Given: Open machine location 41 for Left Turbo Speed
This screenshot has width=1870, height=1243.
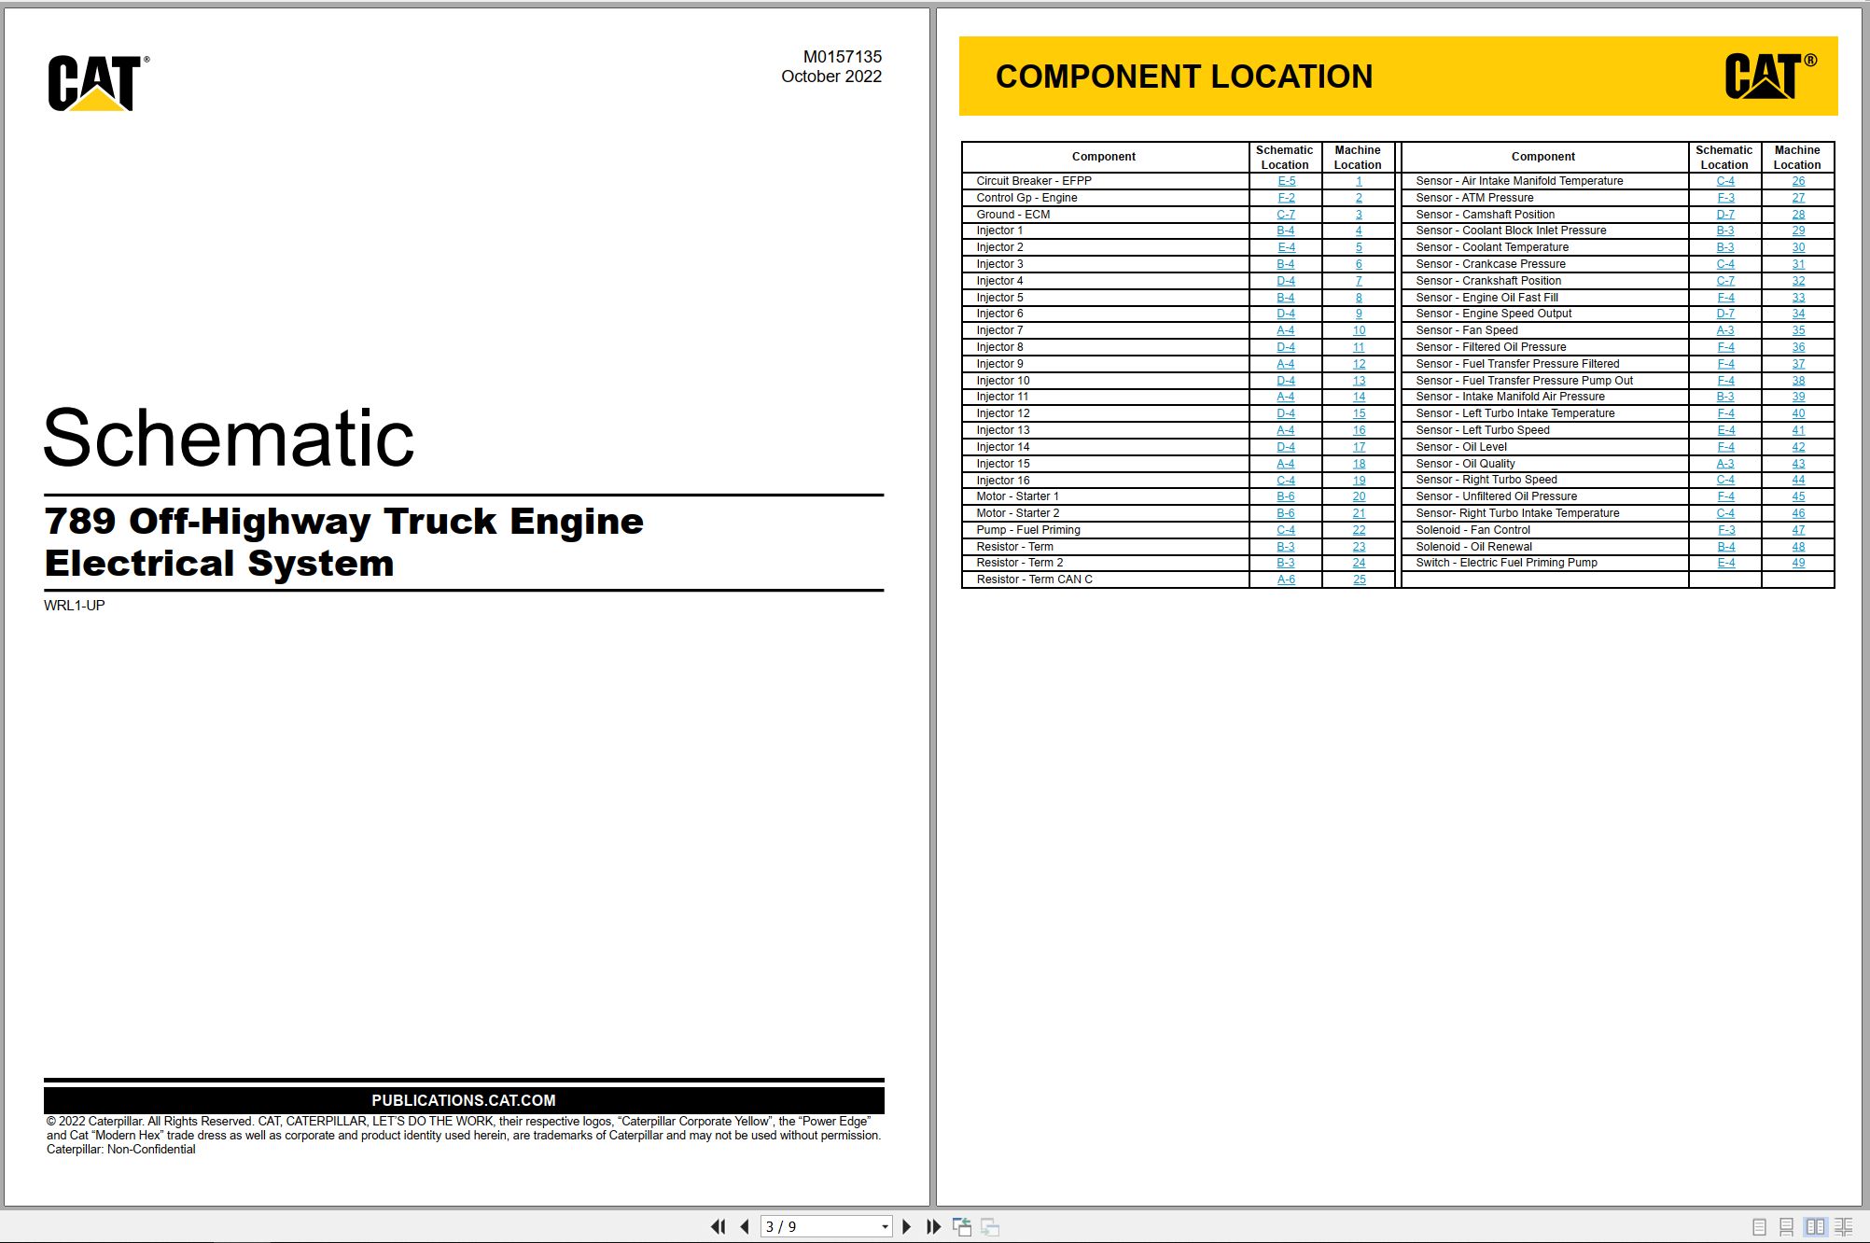Looking at the screenshot, I should [1798, 430].
